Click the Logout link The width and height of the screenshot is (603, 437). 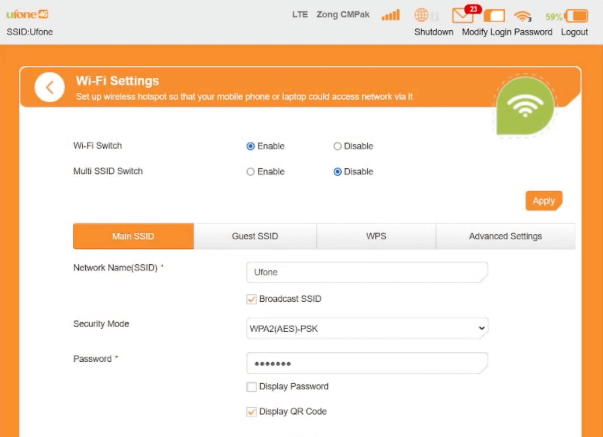coord(574,32)
